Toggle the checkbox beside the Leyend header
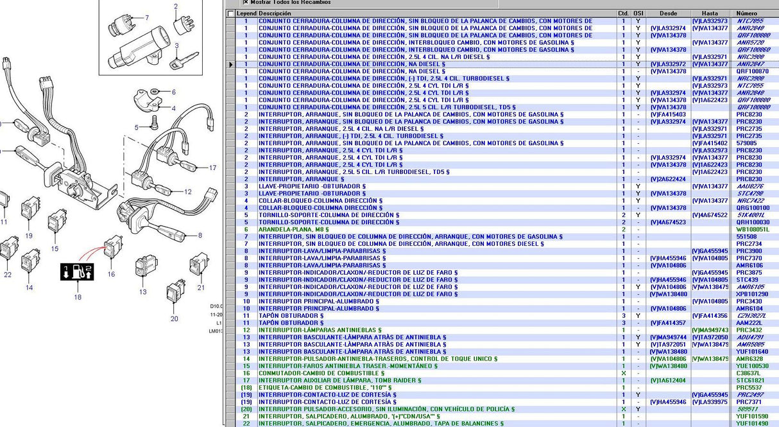The width and height of the screenshot is (779, 427). 231,13
